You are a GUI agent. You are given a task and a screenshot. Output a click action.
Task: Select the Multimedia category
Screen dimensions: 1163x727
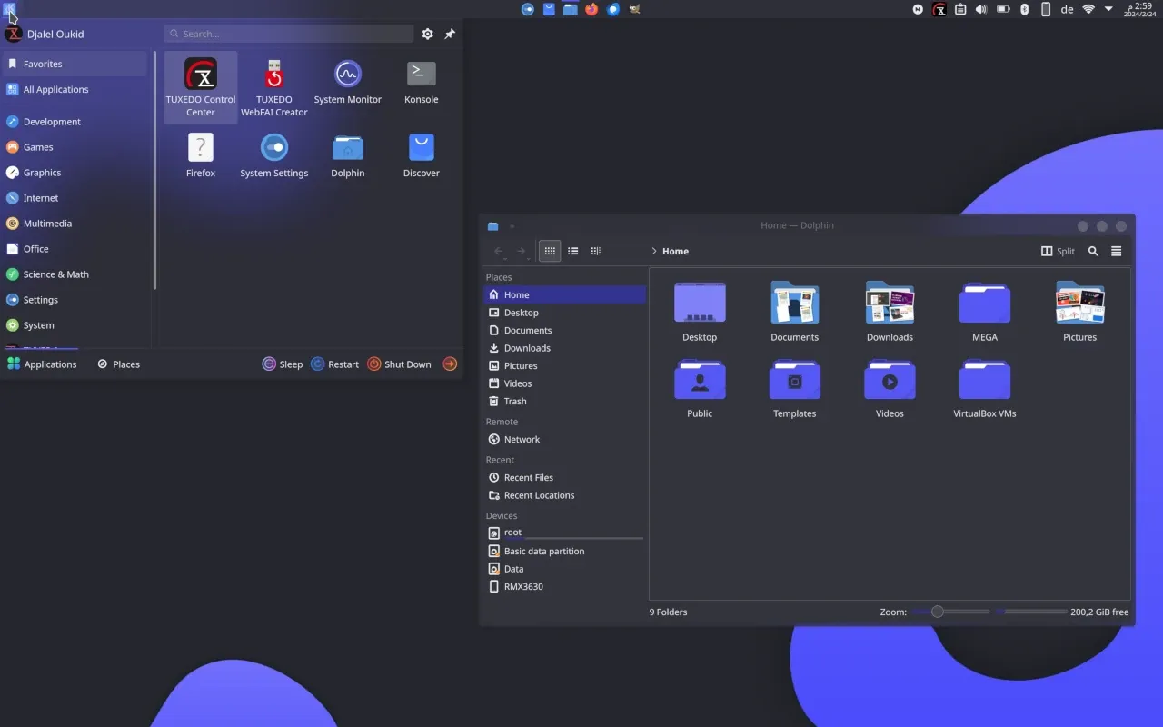pyautogui.click(x=47, y=224)
